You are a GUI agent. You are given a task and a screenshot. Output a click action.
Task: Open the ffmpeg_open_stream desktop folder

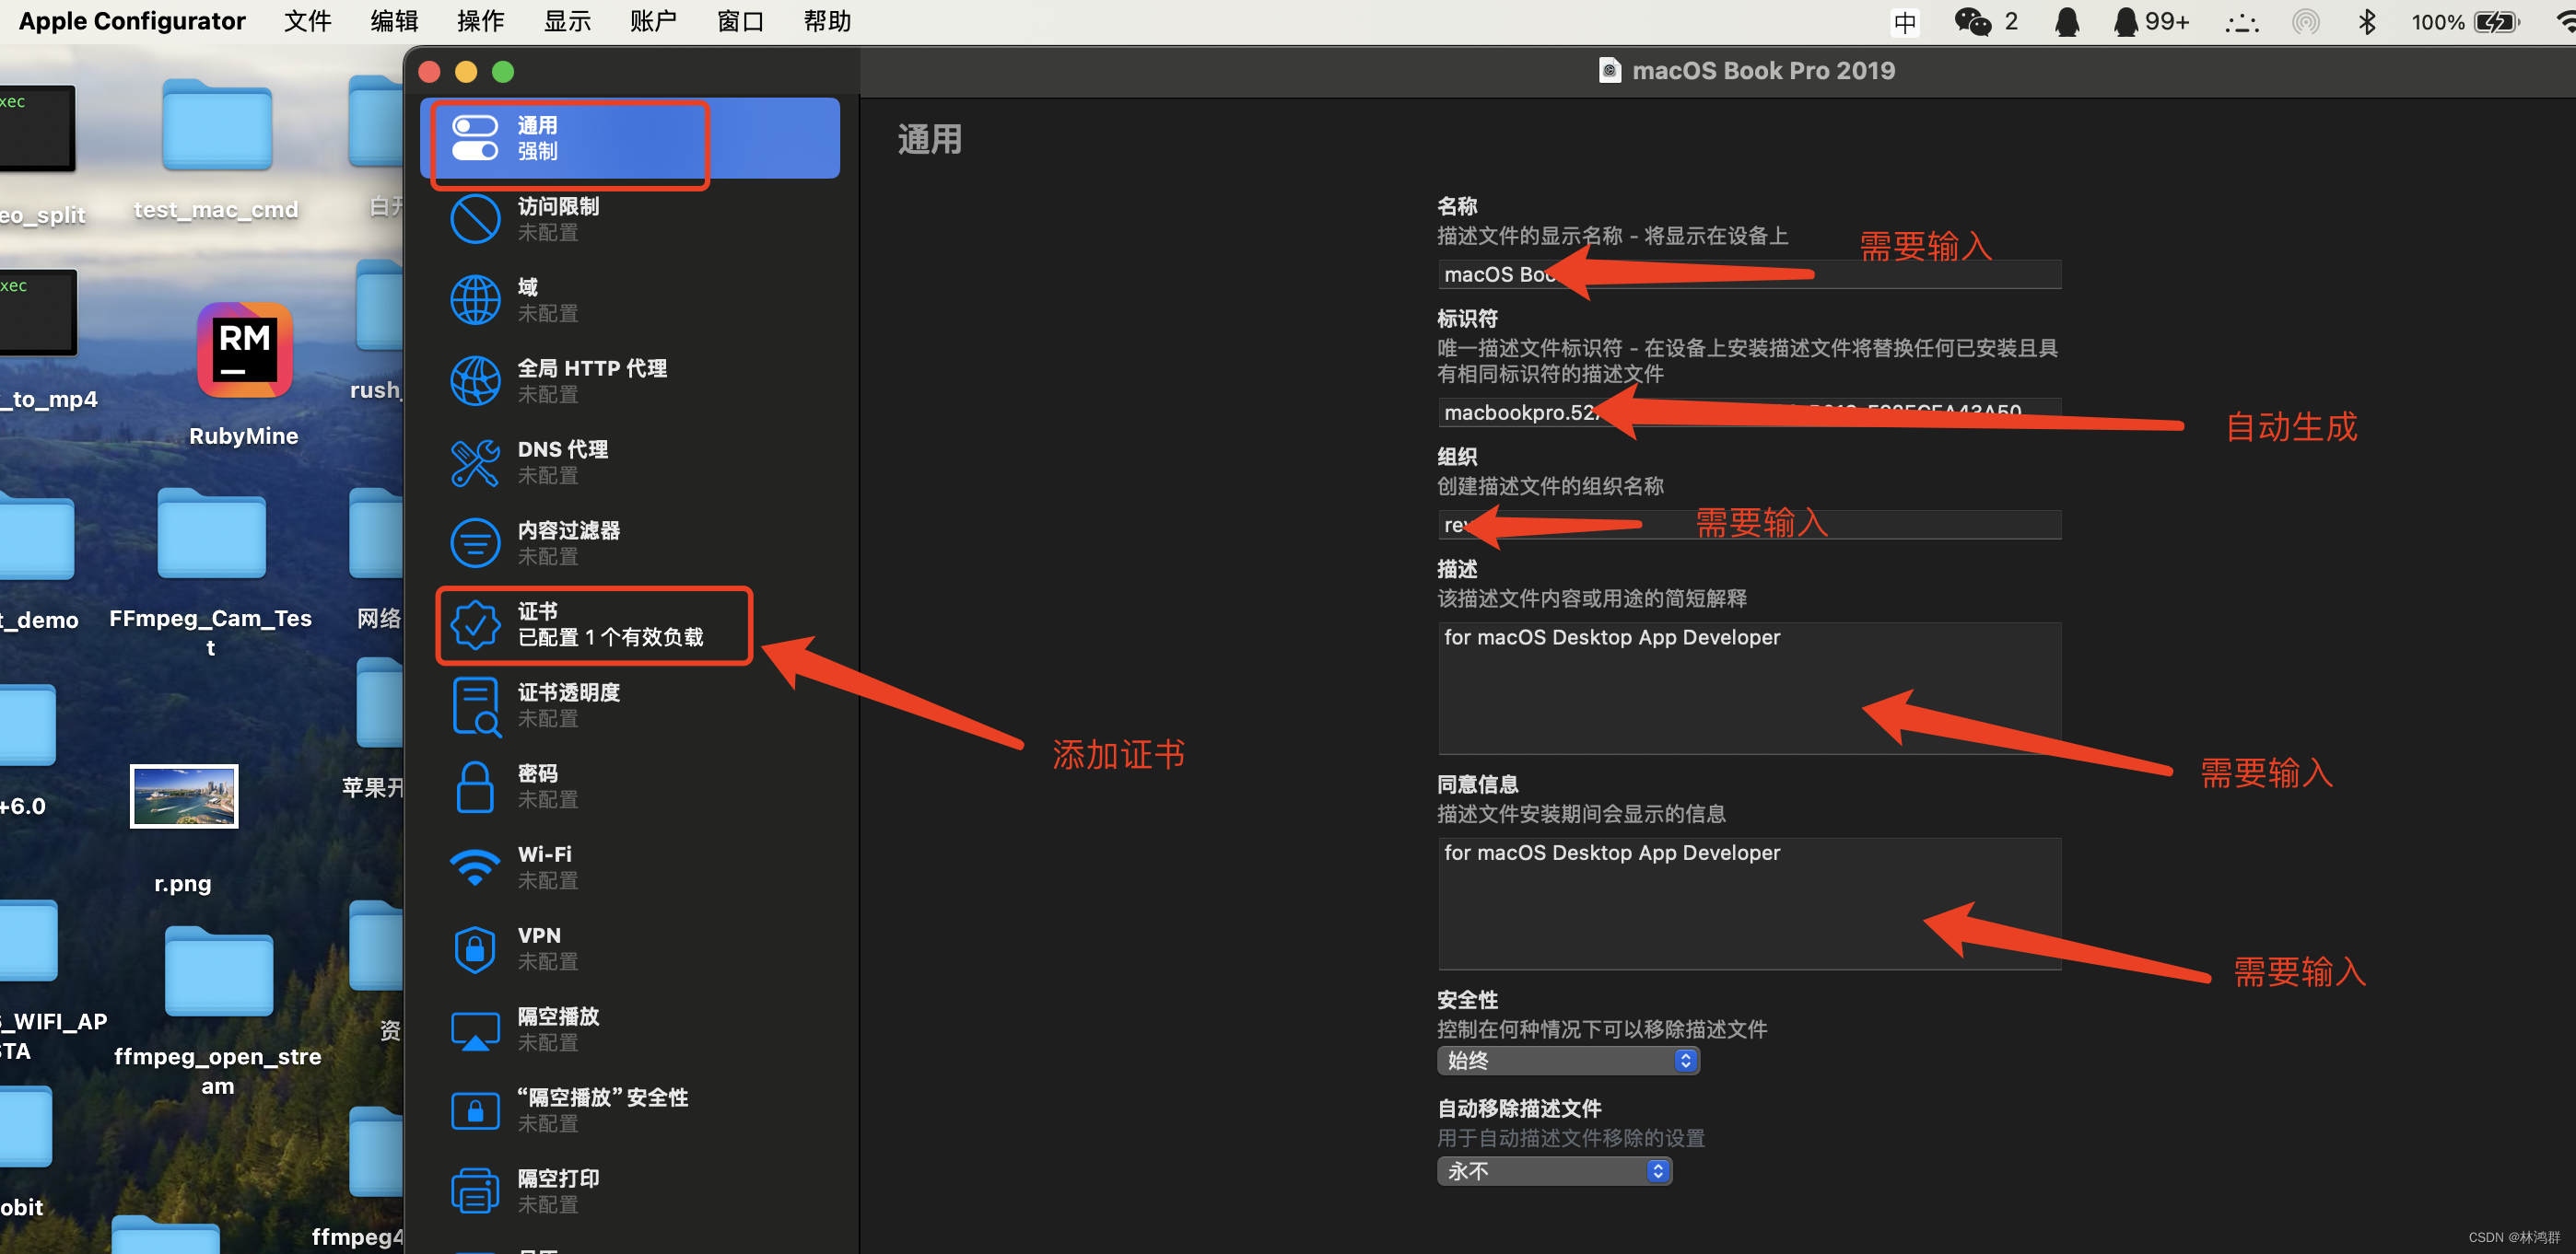point(218,971)
